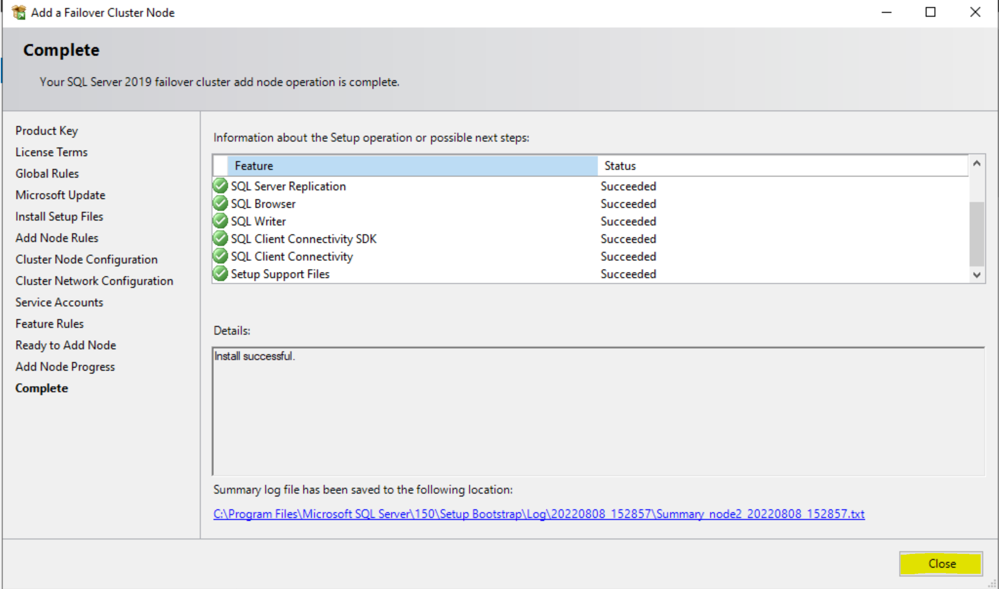Minimize the Add a Failover Cluster Node window

click(886, 12)
